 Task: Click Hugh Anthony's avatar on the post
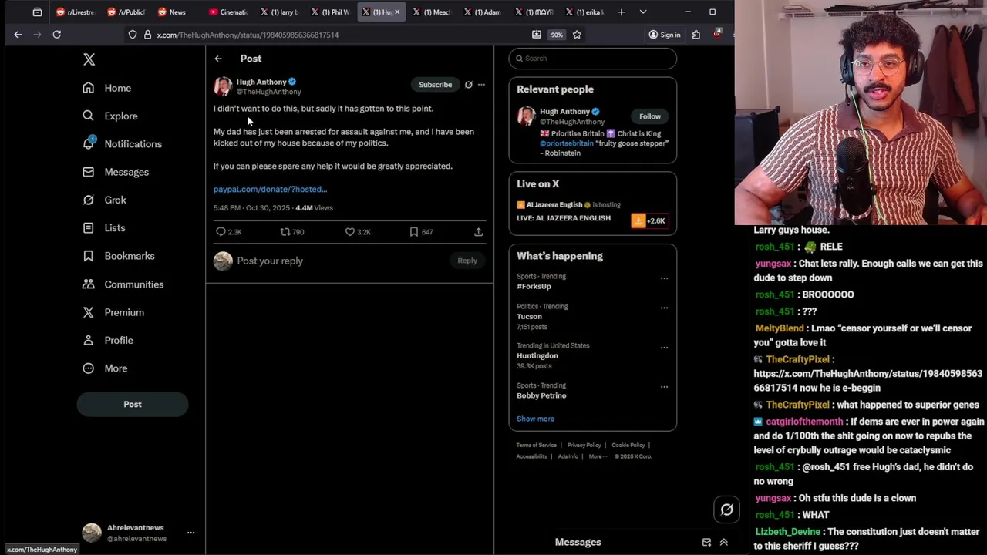[223, 86]
